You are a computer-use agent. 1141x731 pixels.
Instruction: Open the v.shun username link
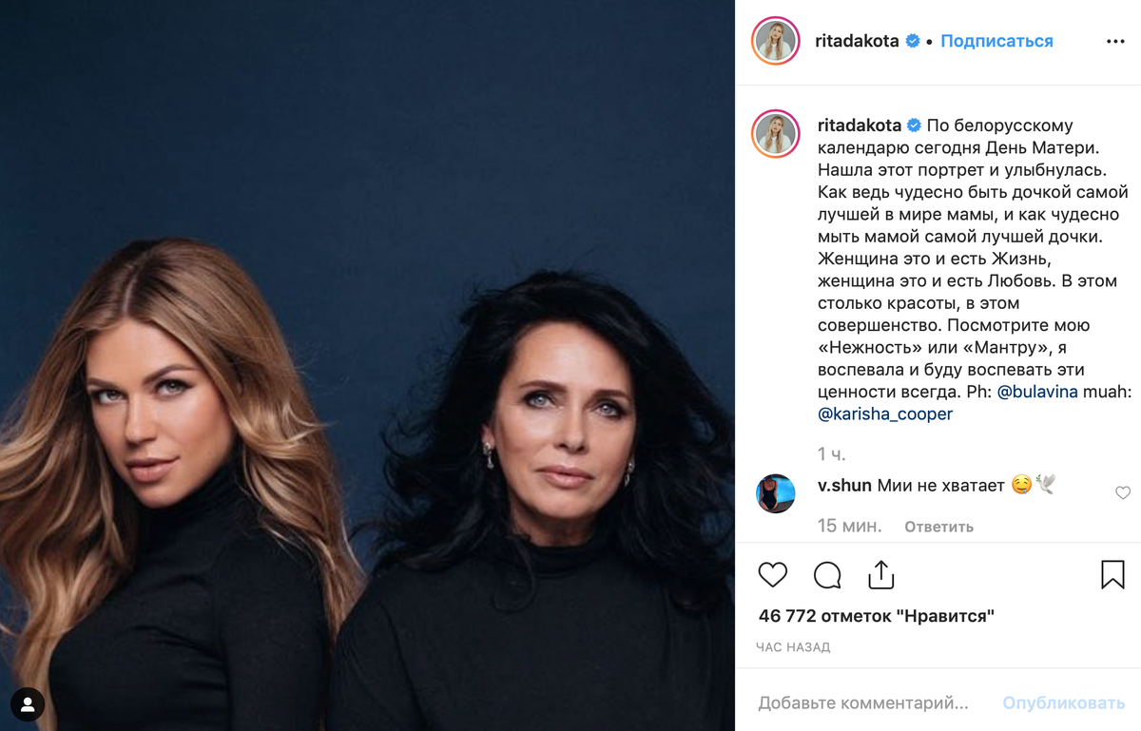coord(844,485)
